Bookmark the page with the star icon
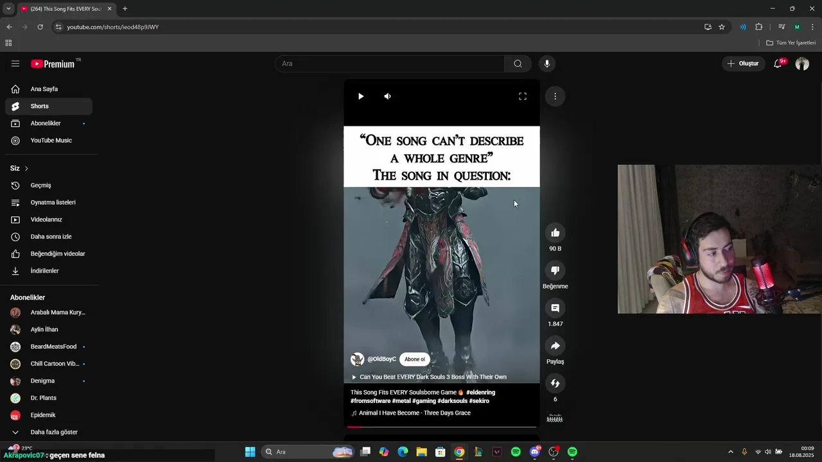Viewport: 822px width, 462px height. click(722, 27)
